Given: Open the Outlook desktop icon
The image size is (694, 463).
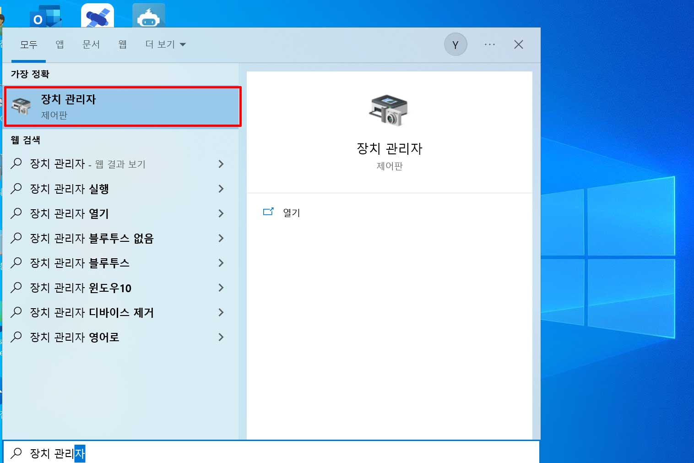Looking at the screenshot, I should pos(45,17).
